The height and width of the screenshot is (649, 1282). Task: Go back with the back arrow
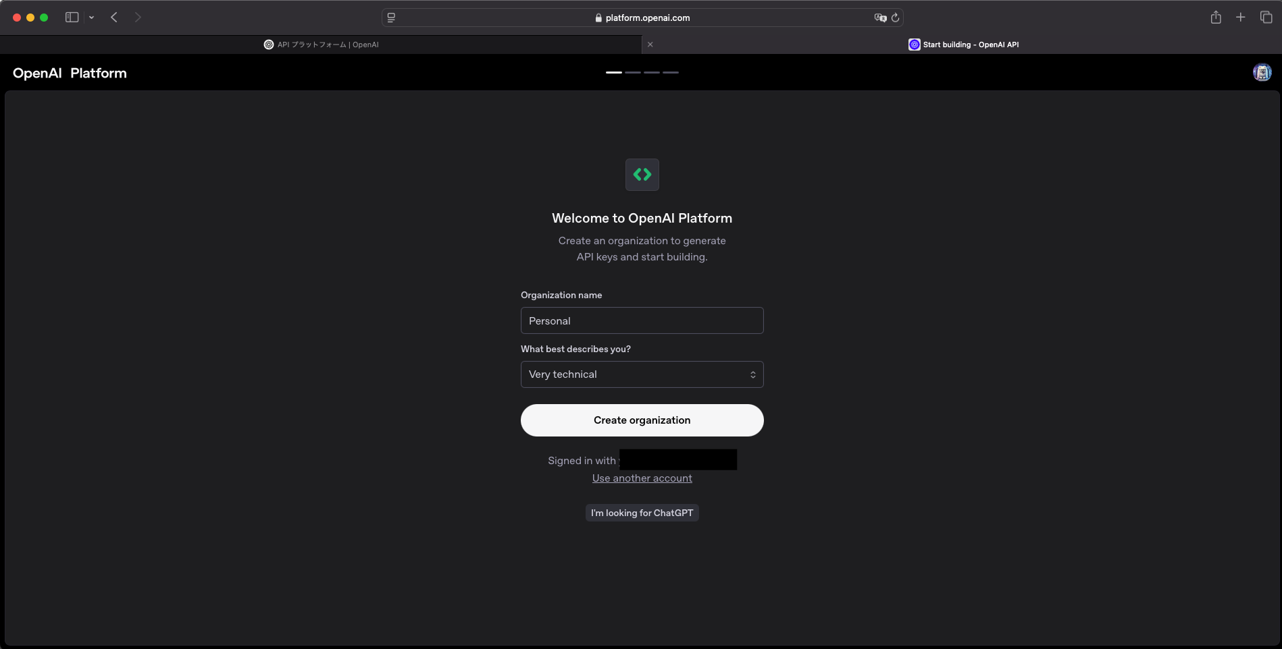click(114, 18)
